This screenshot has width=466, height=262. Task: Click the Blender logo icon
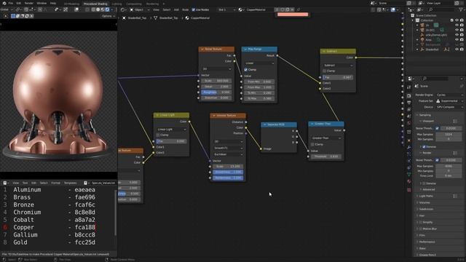4,3
